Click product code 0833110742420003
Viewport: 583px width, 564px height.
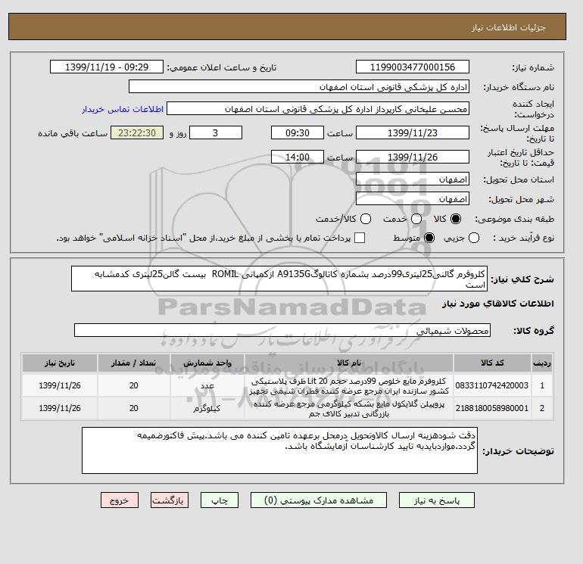pos(492,385)
